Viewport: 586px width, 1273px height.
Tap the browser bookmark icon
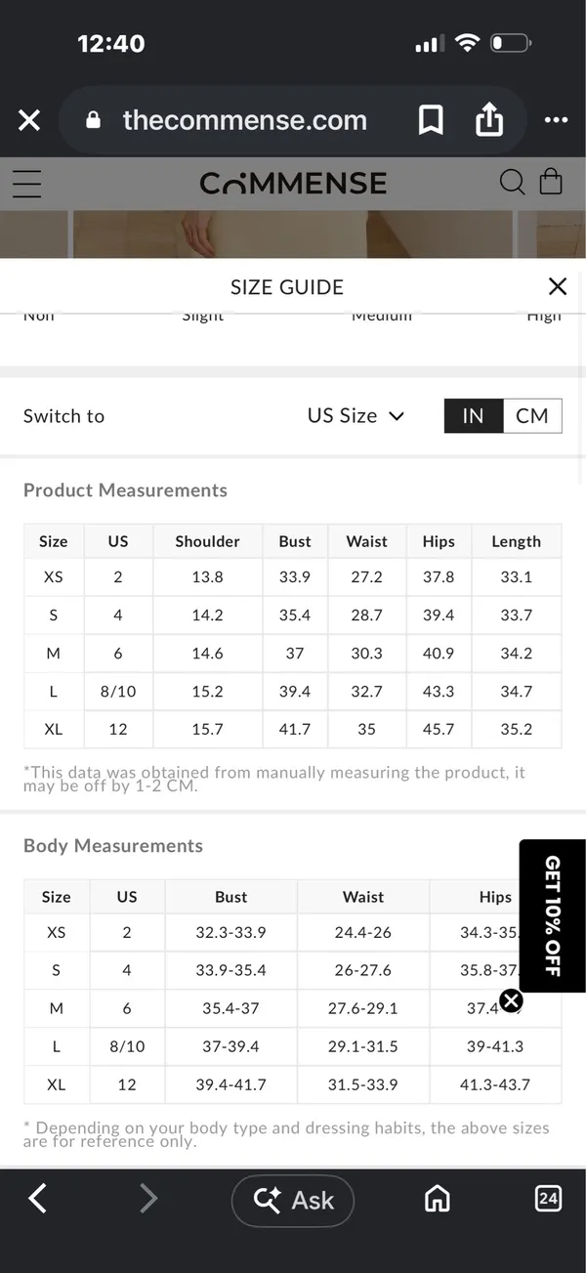[x=431, y=120]
